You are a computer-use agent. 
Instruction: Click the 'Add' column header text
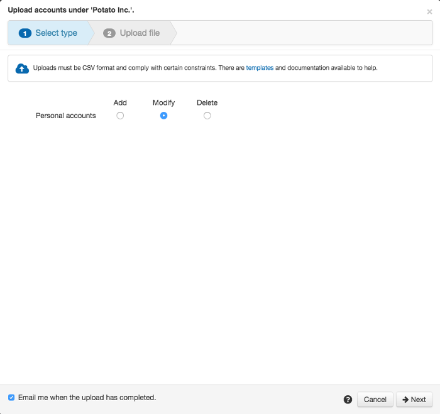pos(120,102)
